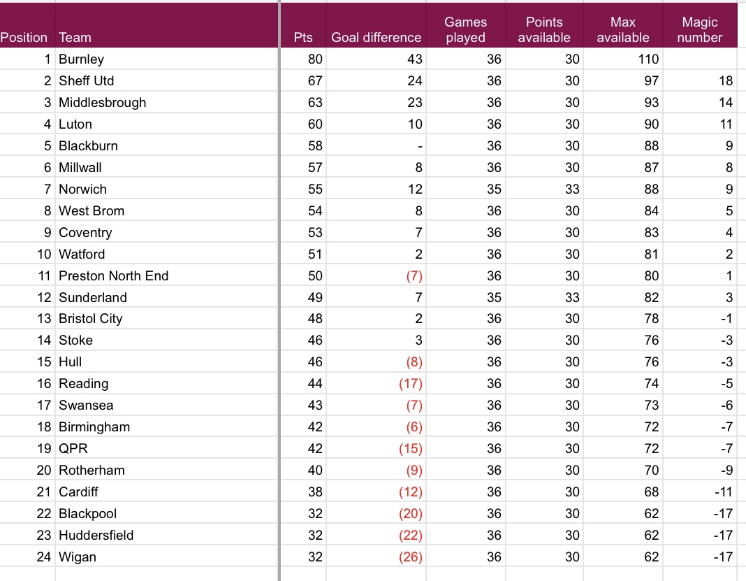The image size is (746, 581).
Task: Click the Goal difference column header
Action: tap(376, 38)
